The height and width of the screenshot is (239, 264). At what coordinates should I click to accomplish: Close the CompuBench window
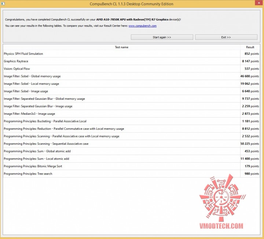[259, 3]
